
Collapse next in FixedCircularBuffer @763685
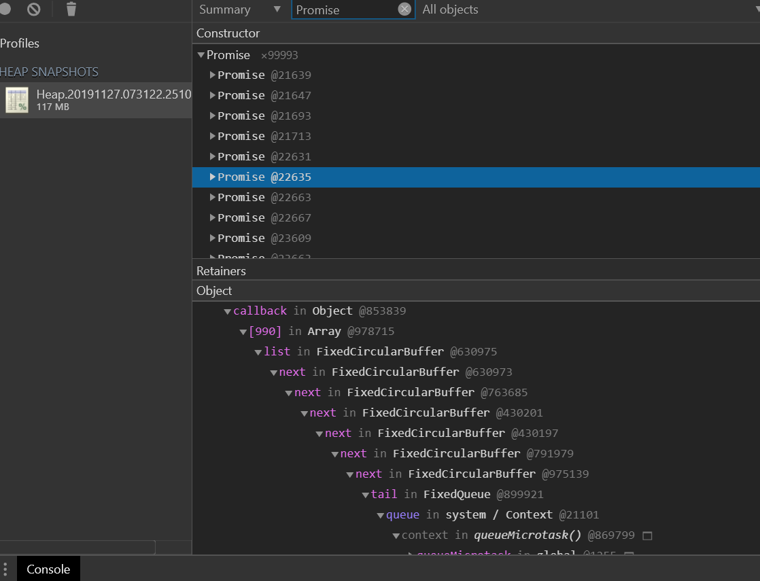click(289, 393)
